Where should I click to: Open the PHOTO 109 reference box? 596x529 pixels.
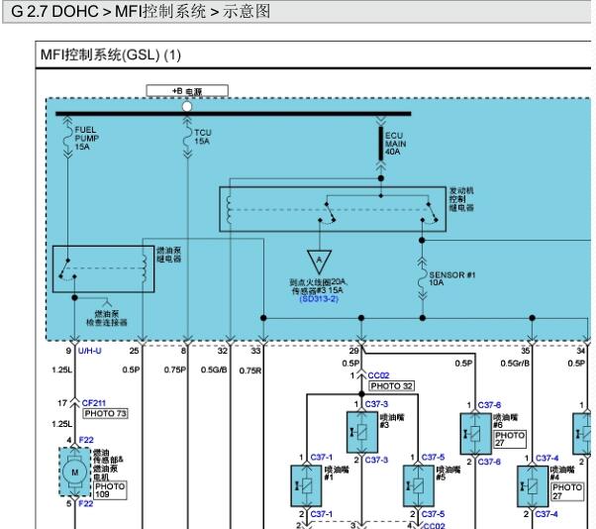110,490
